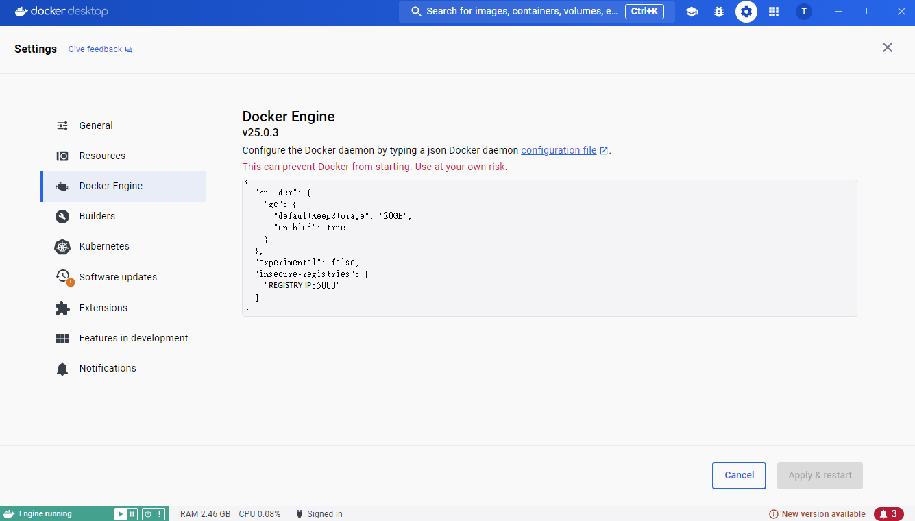Click the Signed in status text
This screenshot has width=915, height=521.
coord(325,514)
